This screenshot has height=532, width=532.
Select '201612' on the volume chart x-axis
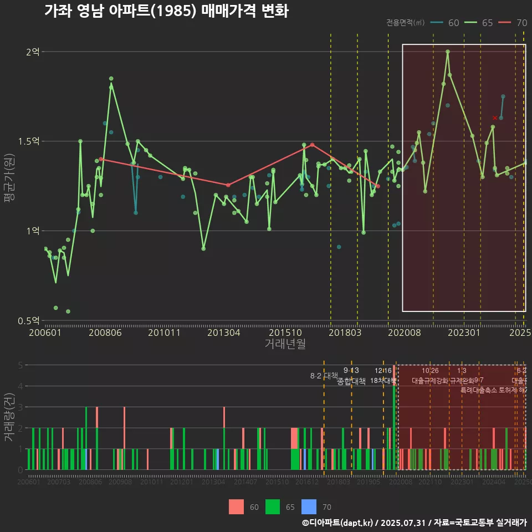click(x=307, y=482)
